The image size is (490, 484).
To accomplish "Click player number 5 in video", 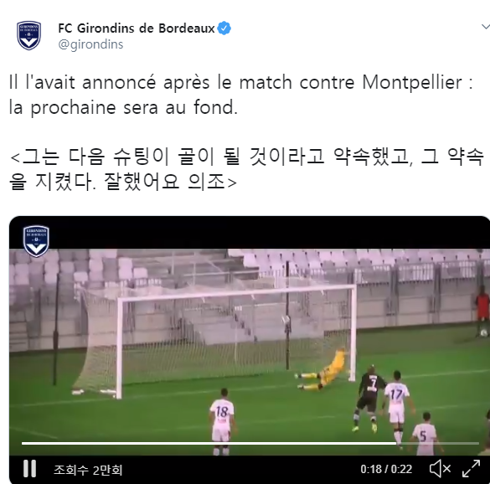I will pyautogui.click(x=425, y=435).
